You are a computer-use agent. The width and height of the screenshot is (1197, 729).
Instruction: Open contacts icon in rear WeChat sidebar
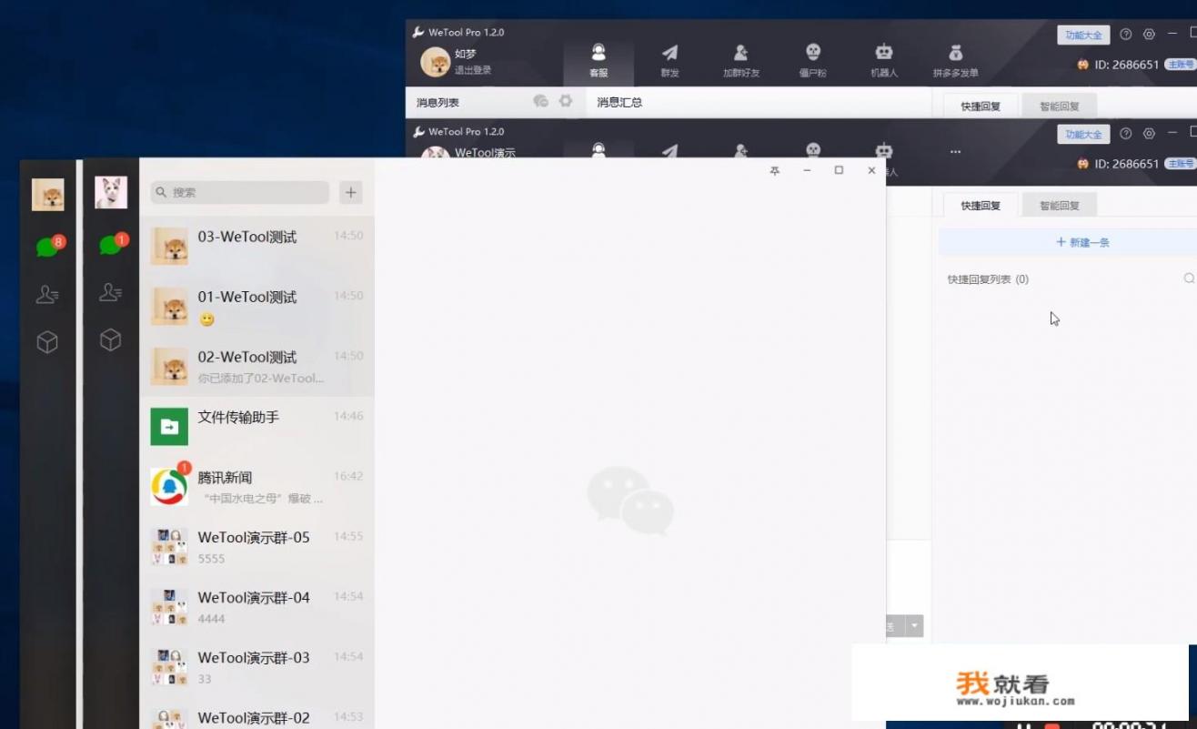47,294
